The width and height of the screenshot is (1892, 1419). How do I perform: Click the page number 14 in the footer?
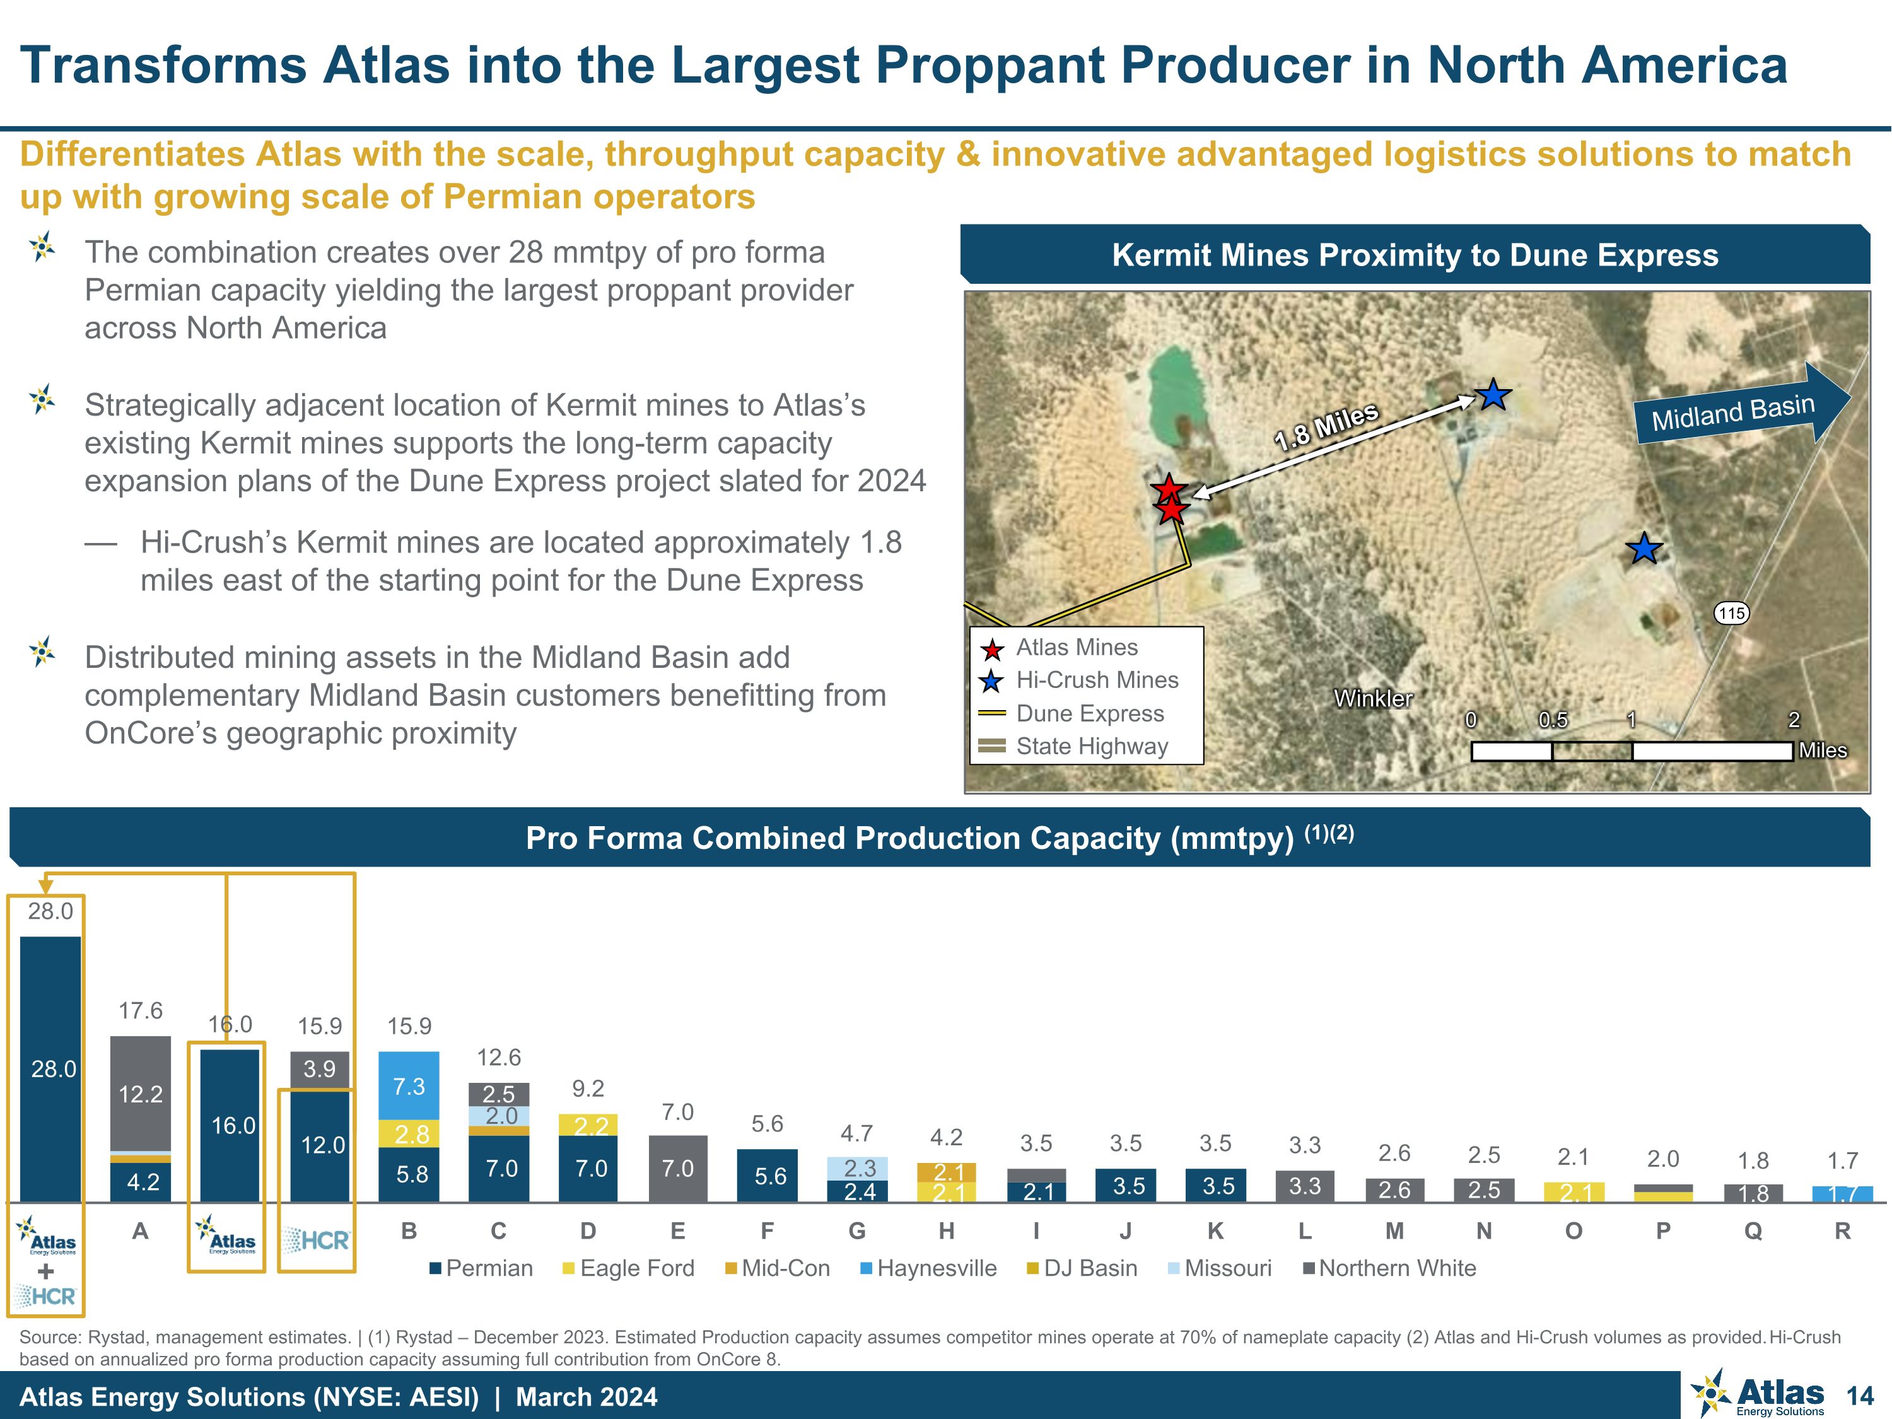point(1860,1397)
